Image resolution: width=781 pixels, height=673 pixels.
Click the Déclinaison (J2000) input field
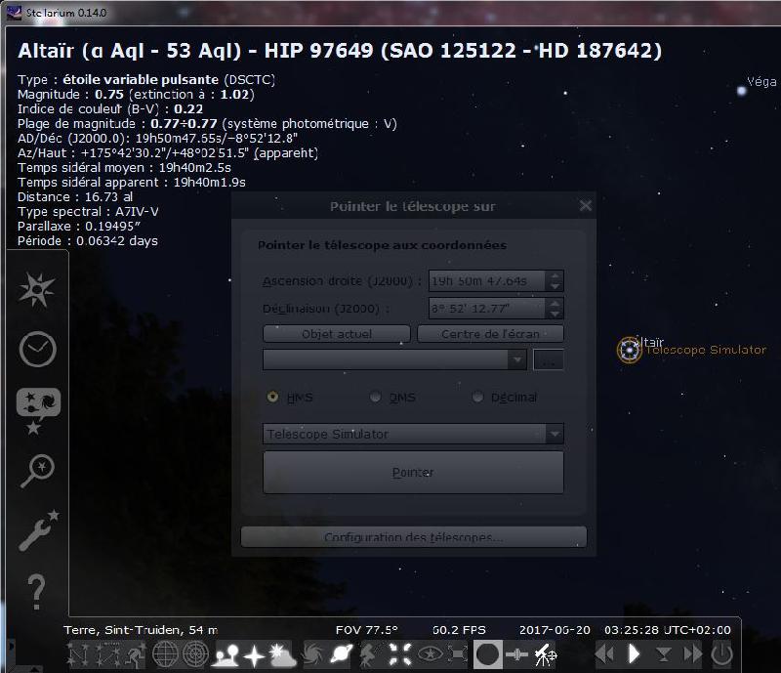point(486,309)
